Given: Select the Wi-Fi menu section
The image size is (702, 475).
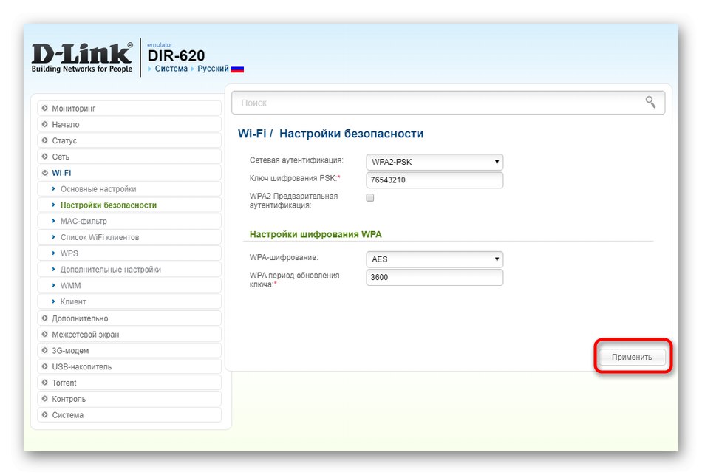Looking at the screenshot, I should pos(129,173).
